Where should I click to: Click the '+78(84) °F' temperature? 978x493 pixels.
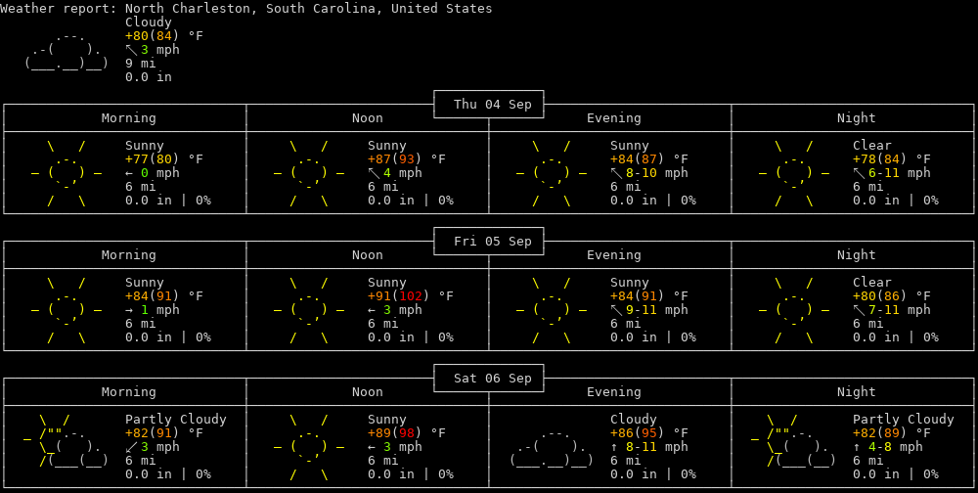pos(892,159)
